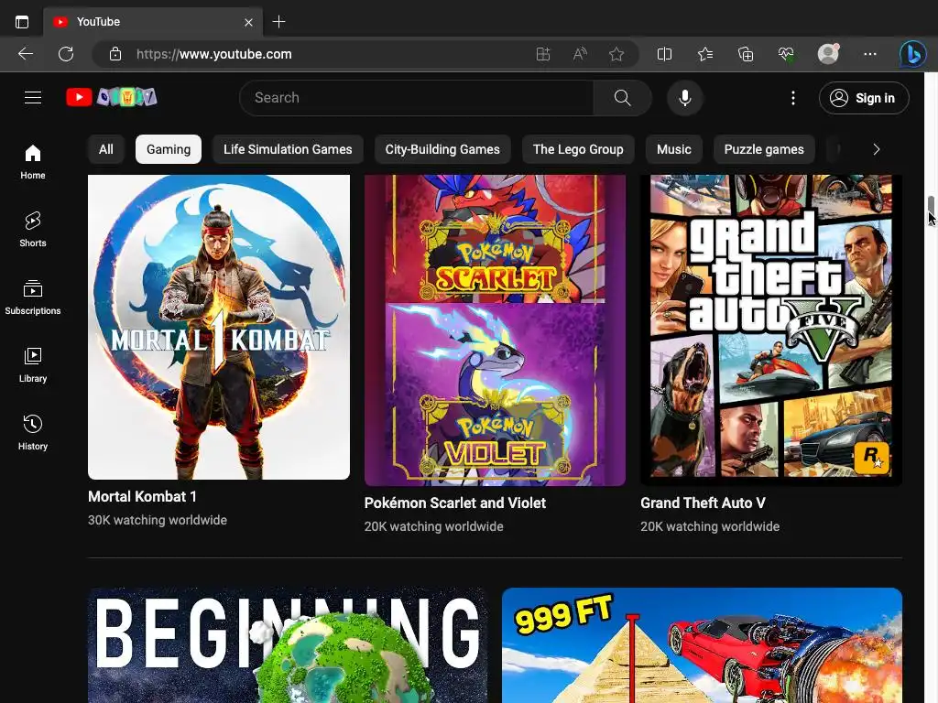
Task: Open the YouTube hamburger guide menu
Action: 33,97
